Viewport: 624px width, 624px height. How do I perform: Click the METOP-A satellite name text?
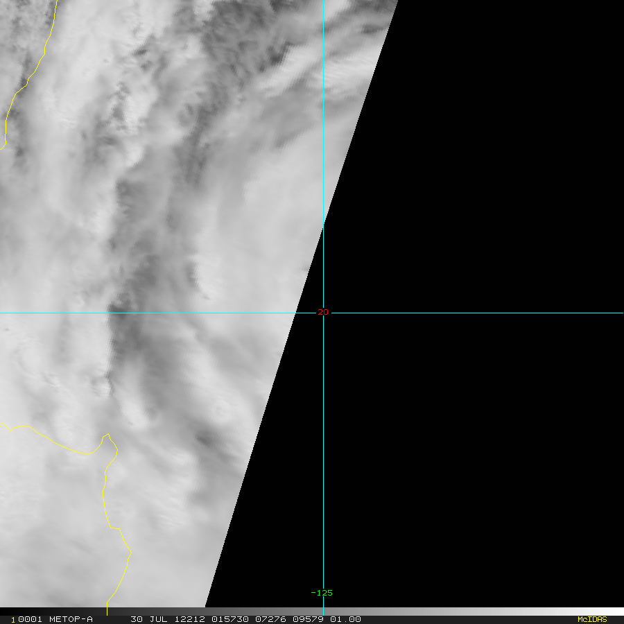(71, 619)
